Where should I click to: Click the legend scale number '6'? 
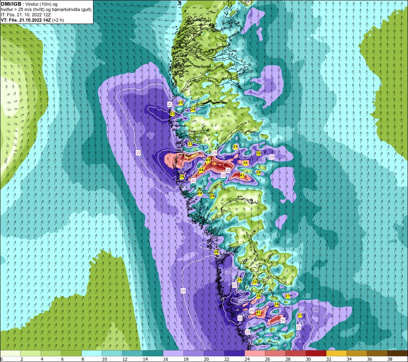point(62,360)
